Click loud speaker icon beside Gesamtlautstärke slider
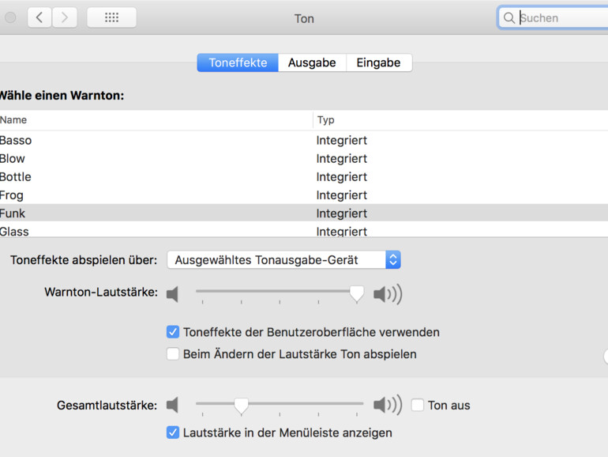The height and width of the screenshot is (457, 608). 388,406
